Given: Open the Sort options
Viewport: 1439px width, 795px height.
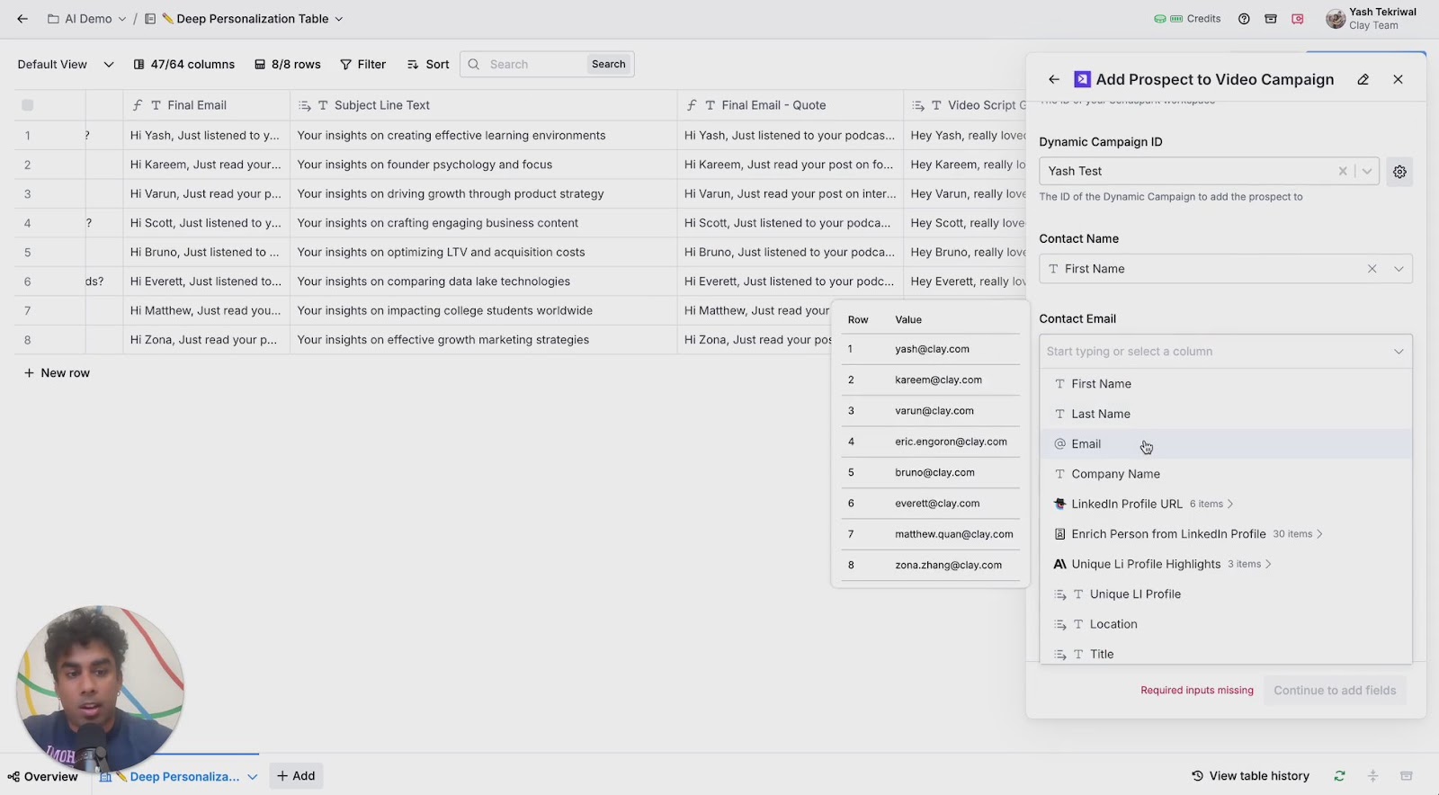Looking at the screenshot, I should click(x=428, y=65).
